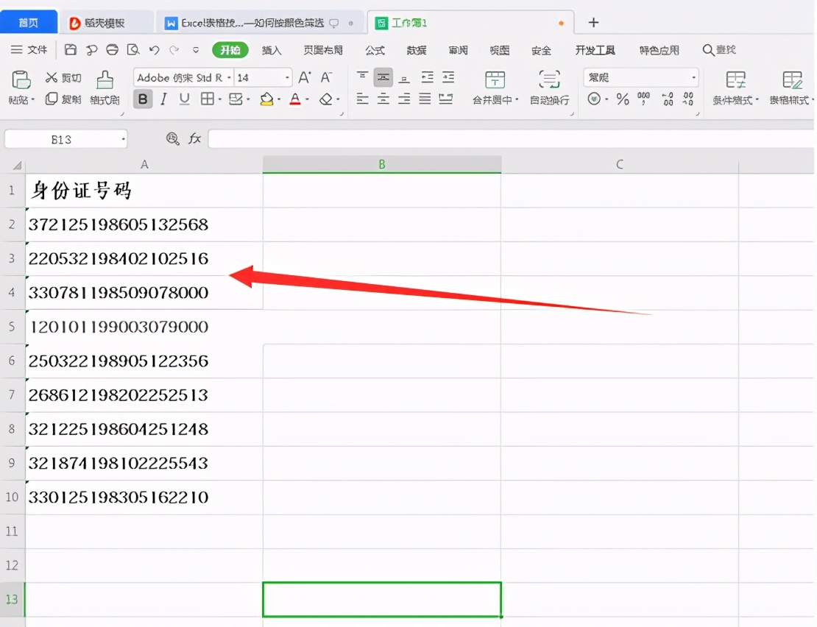Click the align left icon
The height and width of the screenshot is (627, 817).
pos(362,99)
